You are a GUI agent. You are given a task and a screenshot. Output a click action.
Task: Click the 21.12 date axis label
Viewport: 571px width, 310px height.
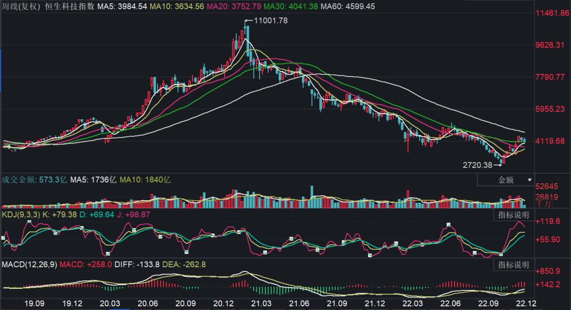click(x=375, y=304)
